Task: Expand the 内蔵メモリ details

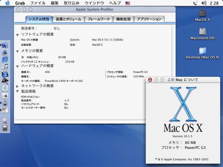Action: 23,57
